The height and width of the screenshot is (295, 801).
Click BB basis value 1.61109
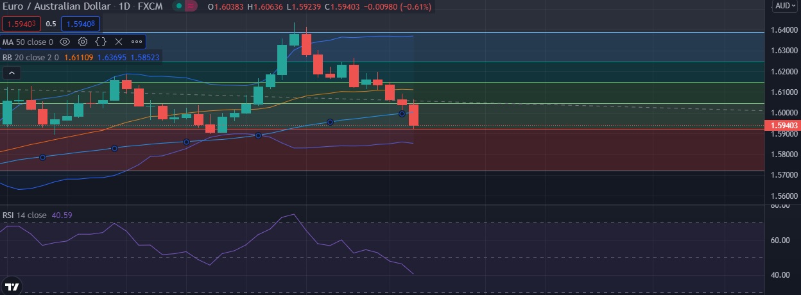pos(78,57)
